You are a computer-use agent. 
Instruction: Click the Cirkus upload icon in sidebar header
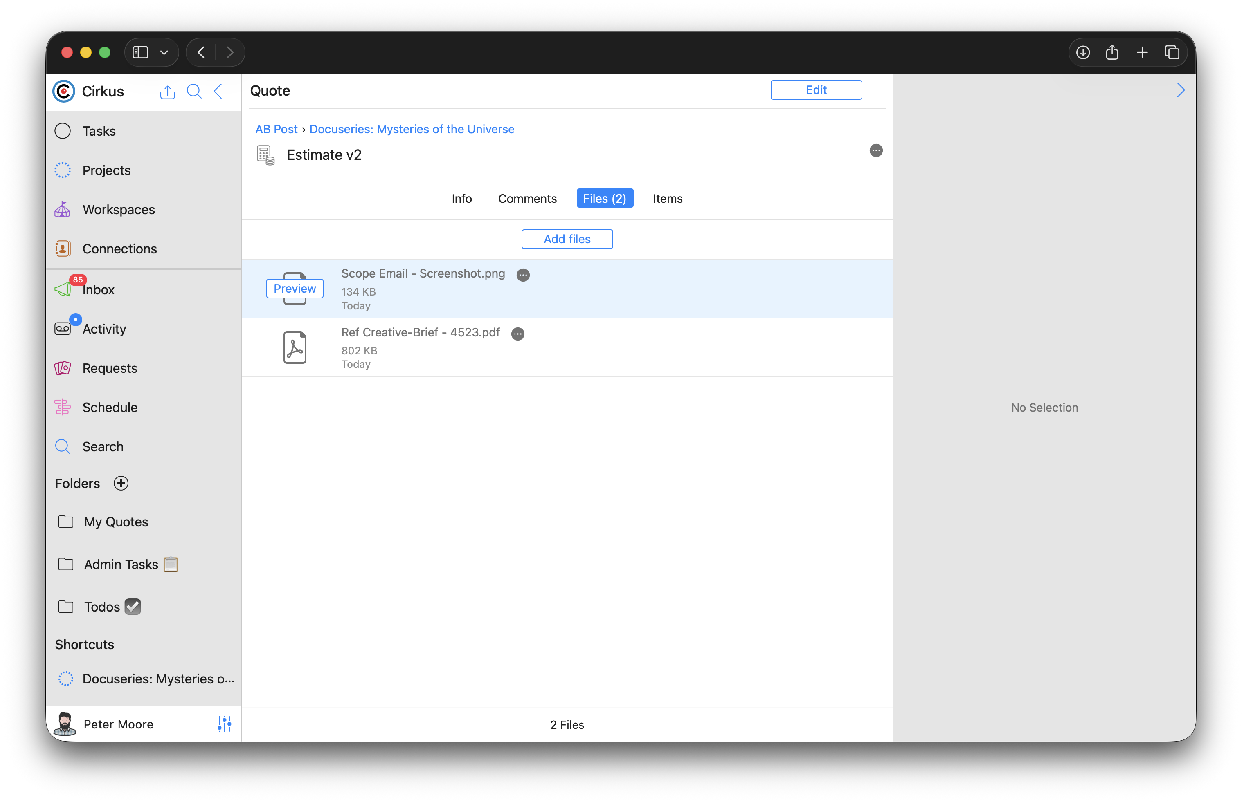167,92
